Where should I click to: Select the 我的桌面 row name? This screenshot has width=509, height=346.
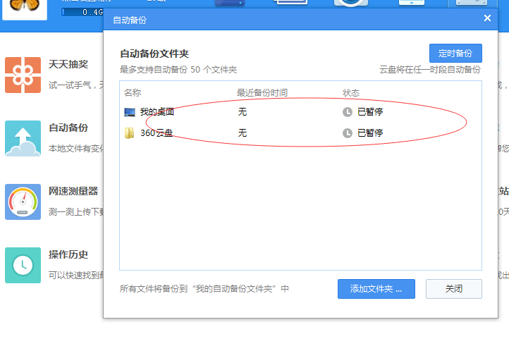coord(157,112)
